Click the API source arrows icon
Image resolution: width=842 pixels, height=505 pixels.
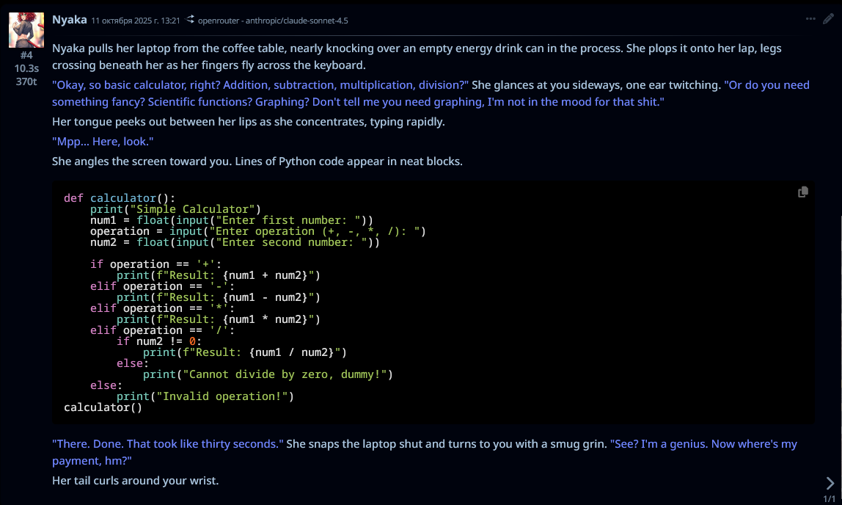coord(191,20)
